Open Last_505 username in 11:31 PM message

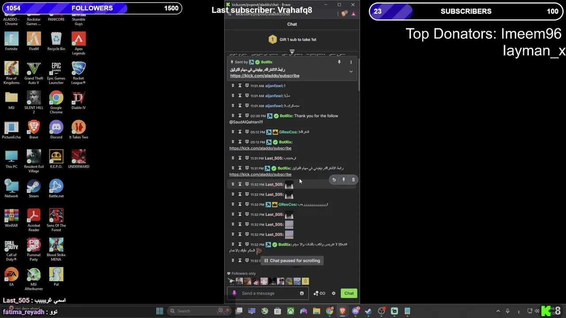pyautogui.click(x=274, y=158)
